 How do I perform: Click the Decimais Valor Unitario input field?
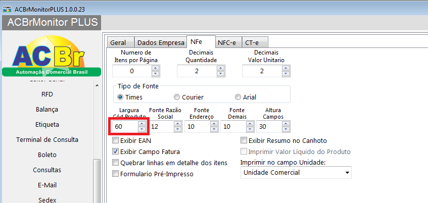(x=262, y=71)
